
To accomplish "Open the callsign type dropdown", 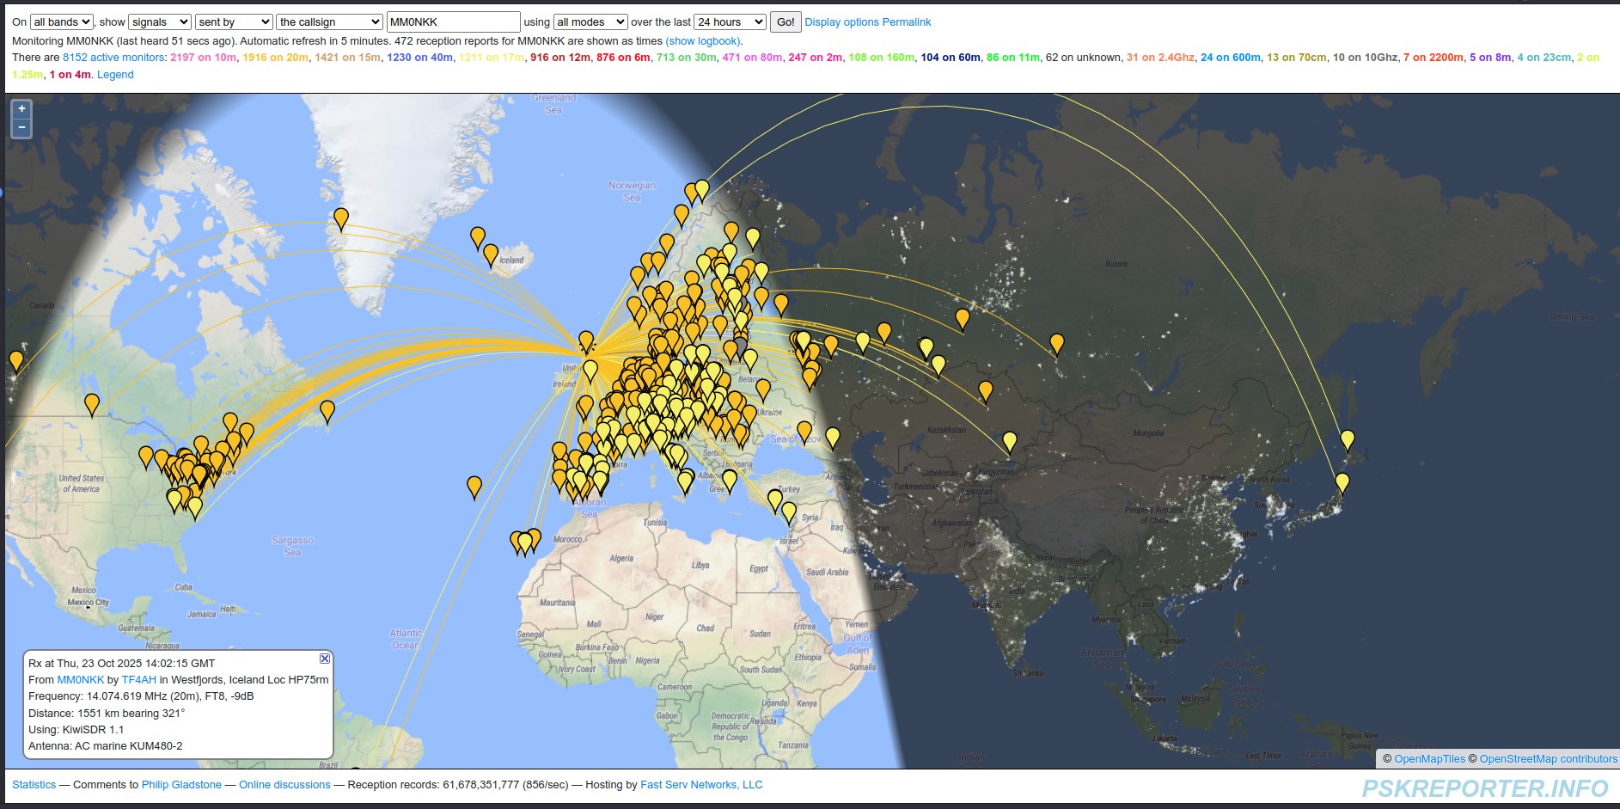I will pyautogui.click(x=329, y=21).
